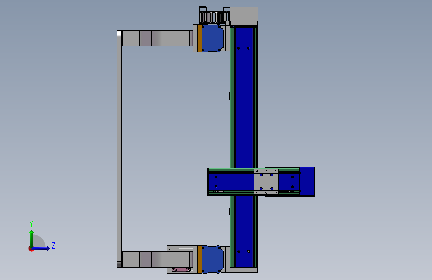Select the blue end cap of horizontal actuator

(x=307, y=182)
